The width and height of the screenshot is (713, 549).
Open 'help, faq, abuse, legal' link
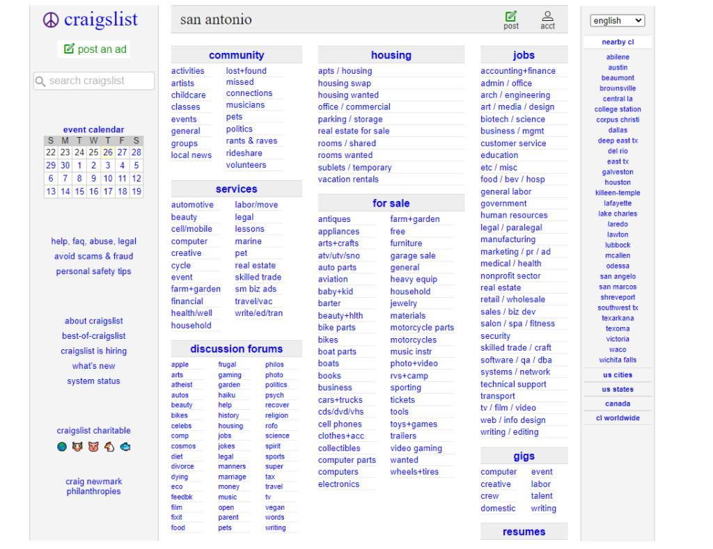click(94, 241)
